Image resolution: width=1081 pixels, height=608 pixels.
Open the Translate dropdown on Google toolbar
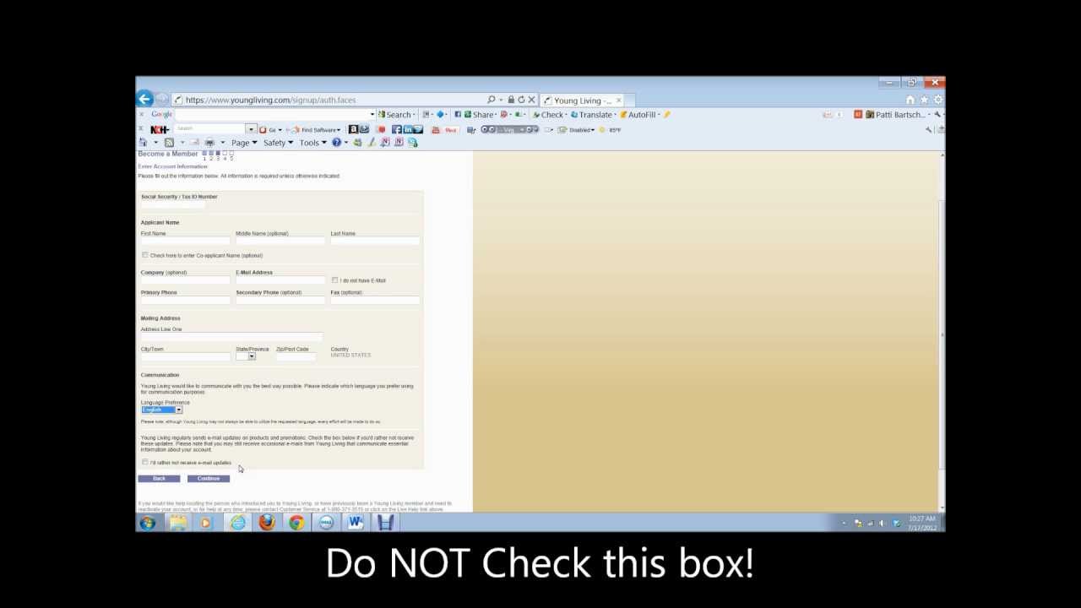coord(594,115)
